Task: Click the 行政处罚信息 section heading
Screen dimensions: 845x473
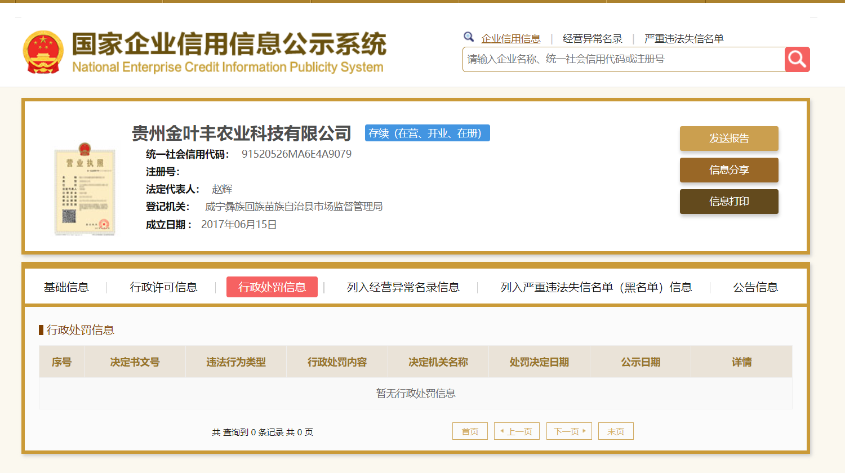Action: coord(81,330)
